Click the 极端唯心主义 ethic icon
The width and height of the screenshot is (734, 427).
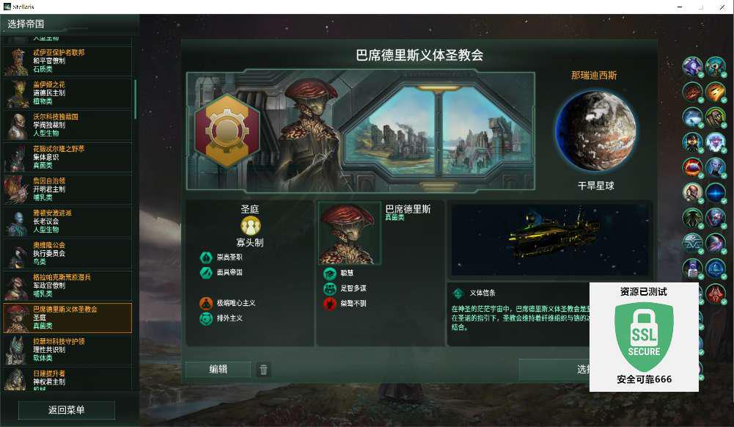pos(206,303)
